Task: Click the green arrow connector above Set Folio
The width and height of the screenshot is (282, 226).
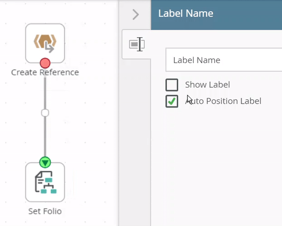Action: tap(45, 162)
